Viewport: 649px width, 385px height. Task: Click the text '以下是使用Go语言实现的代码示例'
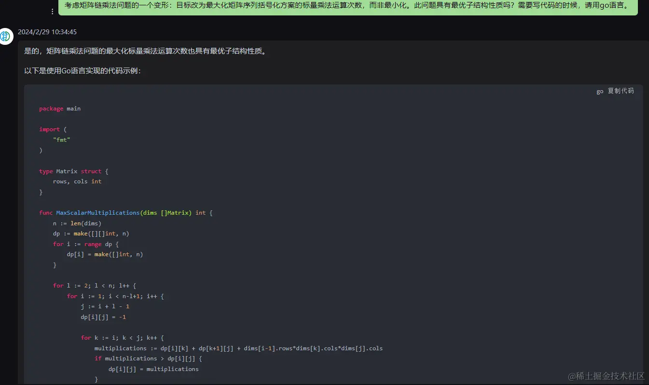point(83,71)
